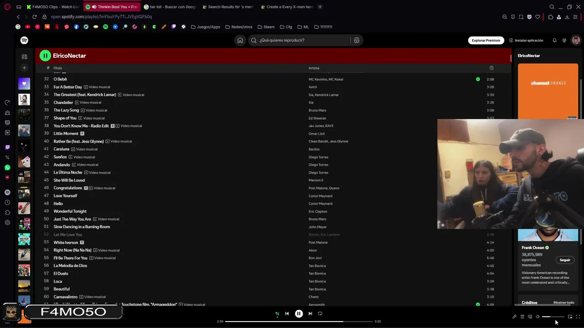This screenshot has height=328, width=584.
Task: Open artist Diego Torres on Sueños row
Action: (318, 157)
